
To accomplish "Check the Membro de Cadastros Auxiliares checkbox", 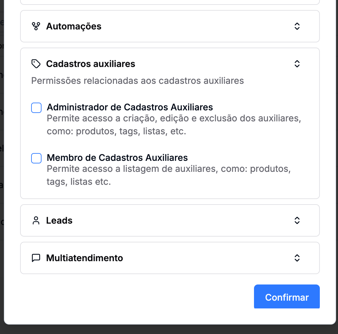I will (36, 158).
